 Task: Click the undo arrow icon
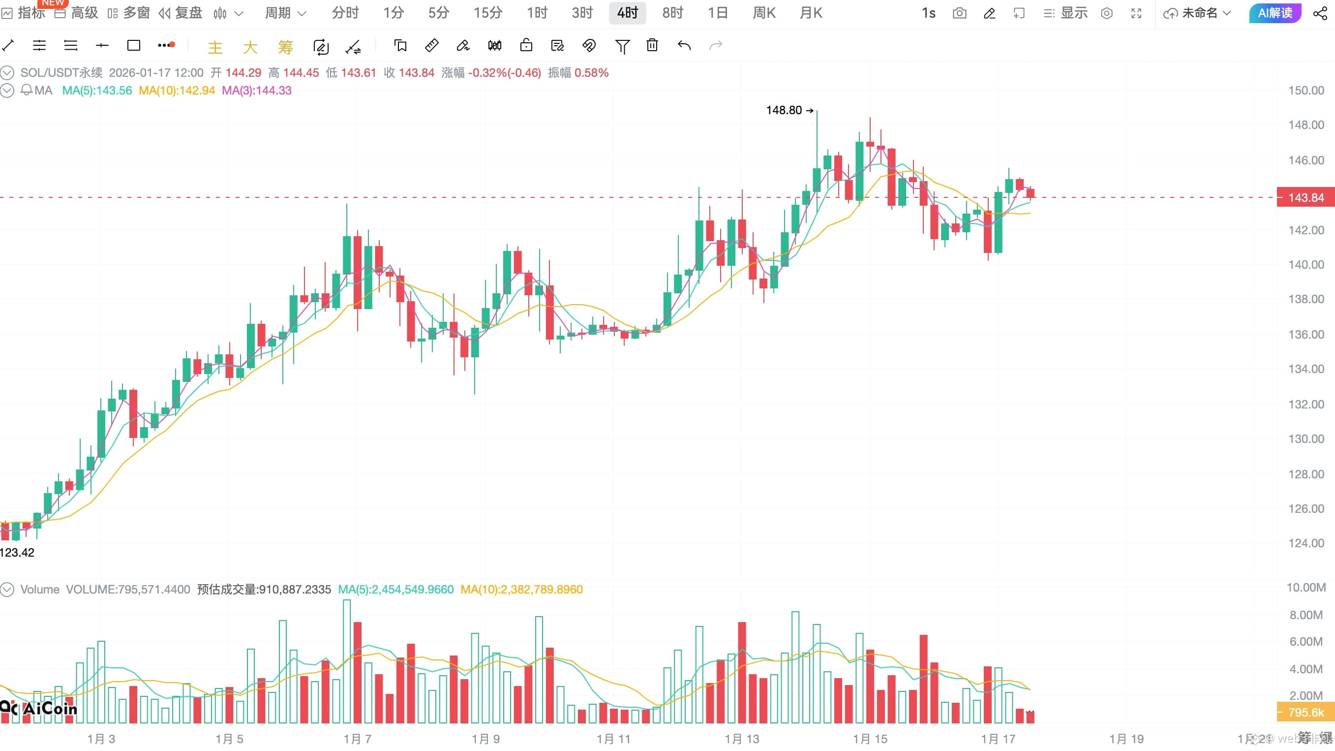tap(684, 46)
